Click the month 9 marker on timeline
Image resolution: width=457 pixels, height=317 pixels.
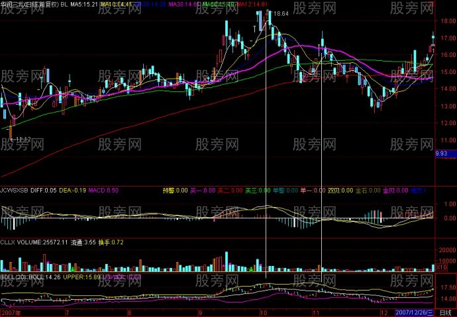[x=201, y=313]
